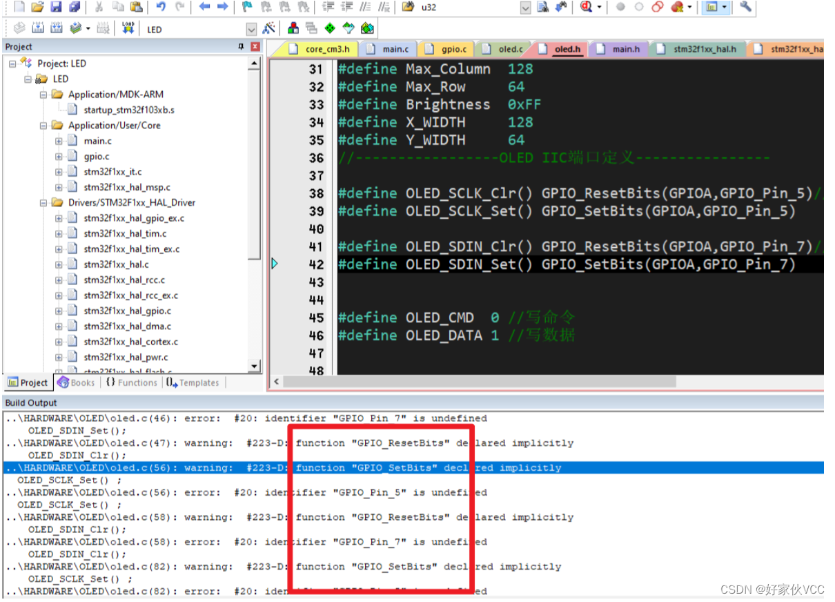This screenshot has height=602, width=835.
Task: Click the Indent selection icon
Action: pyautogui.click(x=329, y=7)
